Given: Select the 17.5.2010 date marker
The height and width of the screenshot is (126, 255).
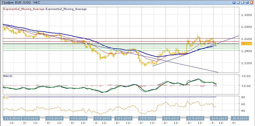Looking at the screenshot, I should [102, 118].
